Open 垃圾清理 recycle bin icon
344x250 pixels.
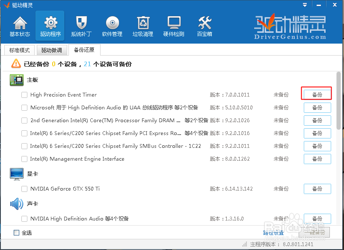coord(143,26)
